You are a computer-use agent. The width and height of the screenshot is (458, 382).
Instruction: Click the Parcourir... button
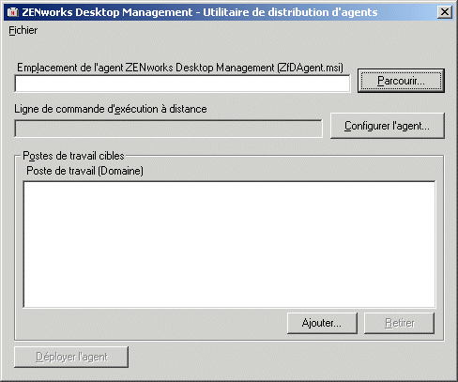pos(401,81)
